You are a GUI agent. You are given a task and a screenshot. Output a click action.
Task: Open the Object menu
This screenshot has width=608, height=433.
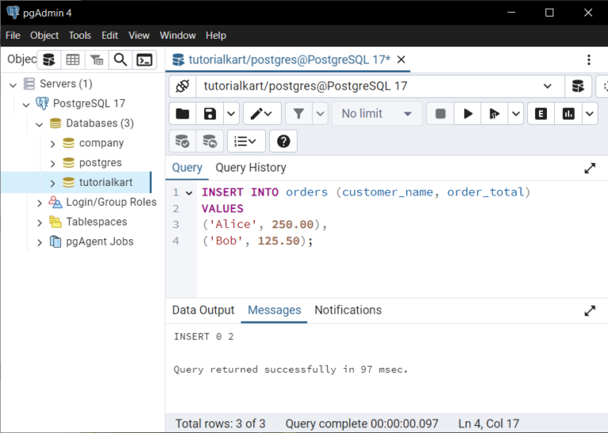44,36
